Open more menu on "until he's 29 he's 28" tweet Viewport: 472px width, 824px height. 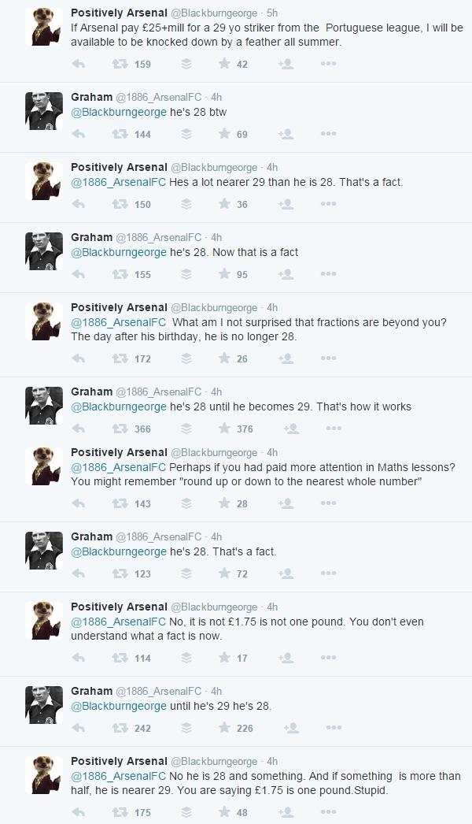[x=334, y=728]
